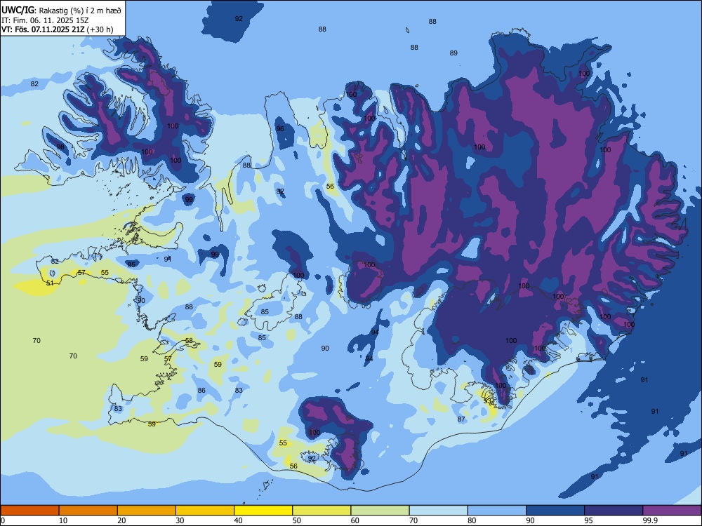Screen dimensions: 702x526
Task: Click the '96' humidity value on the map
Action: tap(280, 129)
